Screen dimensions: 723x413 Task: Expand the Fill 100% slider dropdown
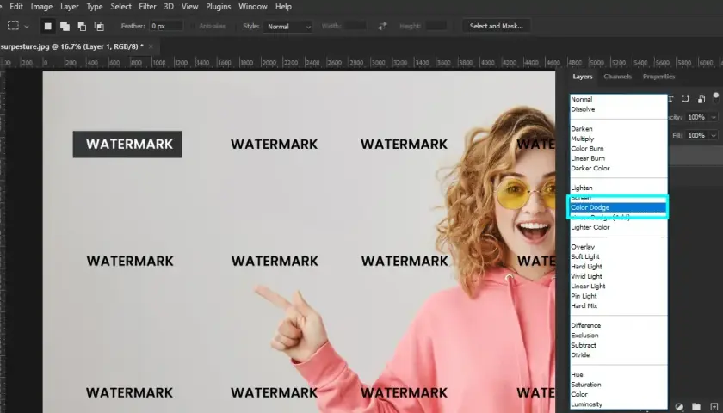tap(714, 136)
